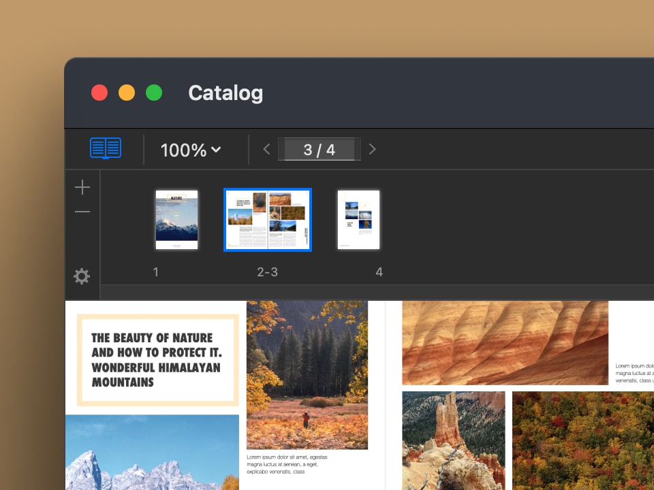Add a page with the plus icon

pos(82,187)
